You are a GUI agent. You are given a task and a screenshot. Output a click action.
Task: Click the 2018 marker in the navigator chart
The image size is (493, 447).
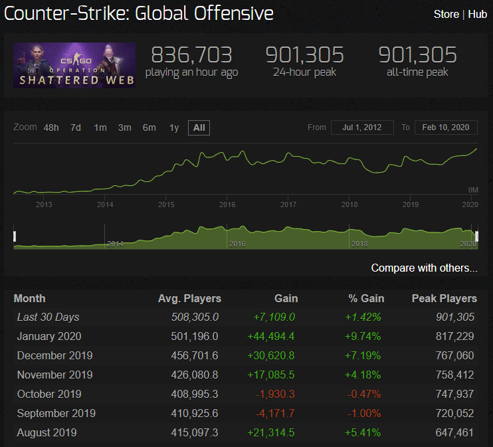coord(359,244)
